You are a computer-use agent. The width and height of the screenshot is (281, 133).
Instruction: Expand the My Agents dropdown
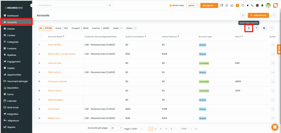pyautogui.click(x=209, y=5)
